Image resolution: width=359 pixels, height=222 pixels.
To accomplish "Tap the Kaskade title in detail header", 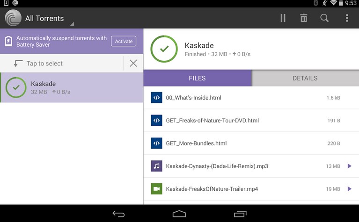I will 199,45.
